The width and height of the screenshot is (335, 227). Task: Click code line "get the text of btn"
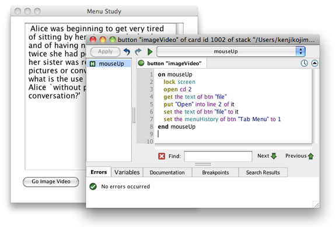[x=195, y=97]
